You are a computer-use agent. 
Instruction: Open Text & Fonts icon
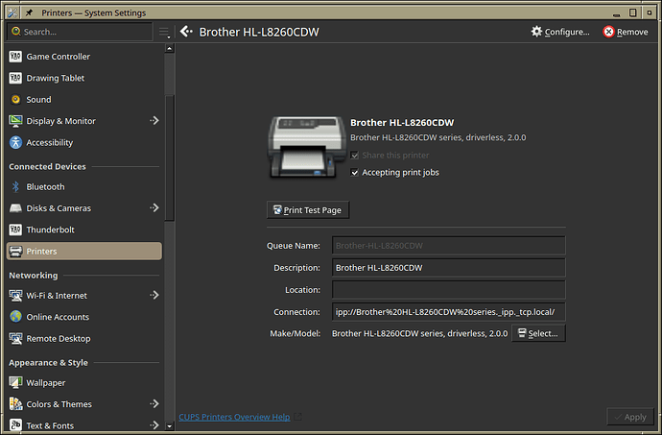tap(15, 425)
